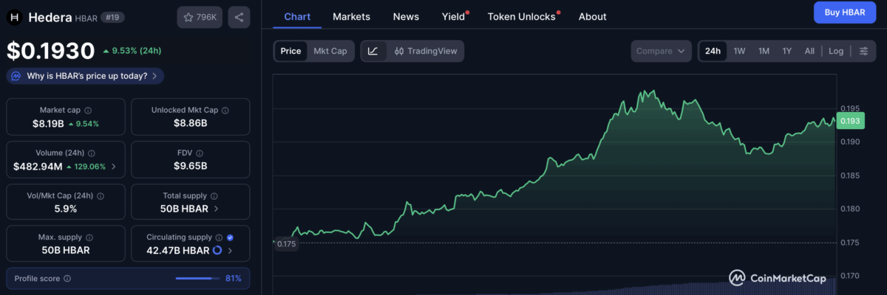Select the line chart icon
The height and width of the screenshot is (295, 887).
pos(373,51)
